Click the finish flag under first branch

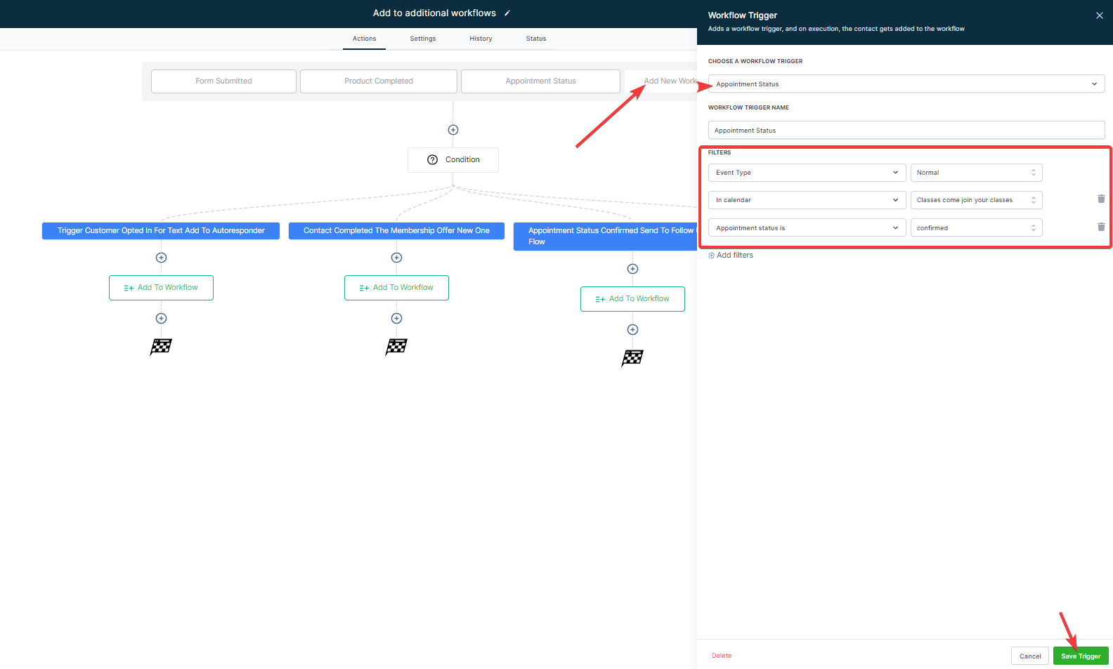click(x=161, y=347)
